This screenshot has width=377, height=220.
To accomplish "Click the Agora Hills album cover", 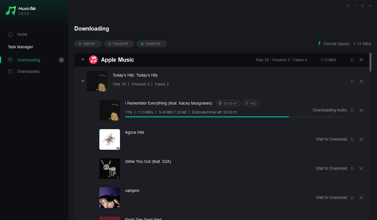I will click(110, 139).
